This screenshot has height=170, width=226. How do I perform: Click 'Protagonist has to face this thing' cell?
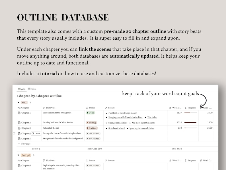tap(62, 133)
